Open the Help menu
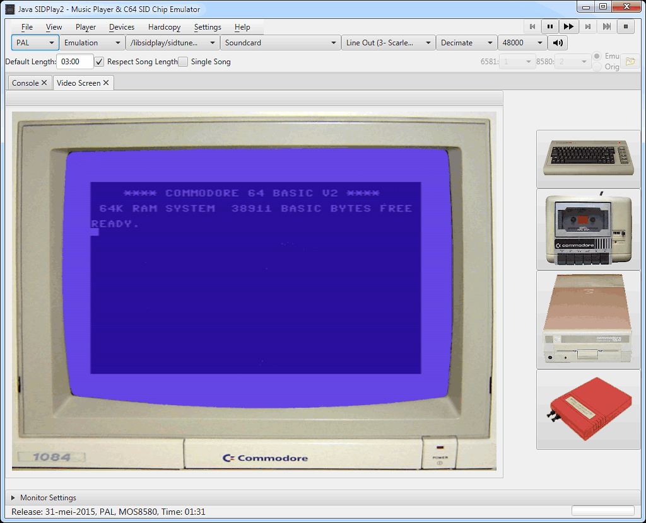This screenshot has height=523, width=646. 242,27
